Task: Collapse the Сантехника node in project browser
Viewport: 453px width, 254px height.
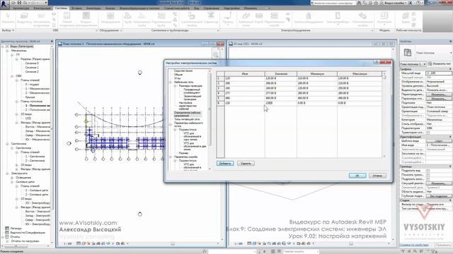Action: click(7, 144)
